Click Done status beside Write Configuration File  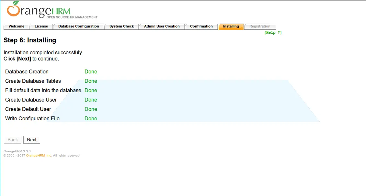(91, 118)
